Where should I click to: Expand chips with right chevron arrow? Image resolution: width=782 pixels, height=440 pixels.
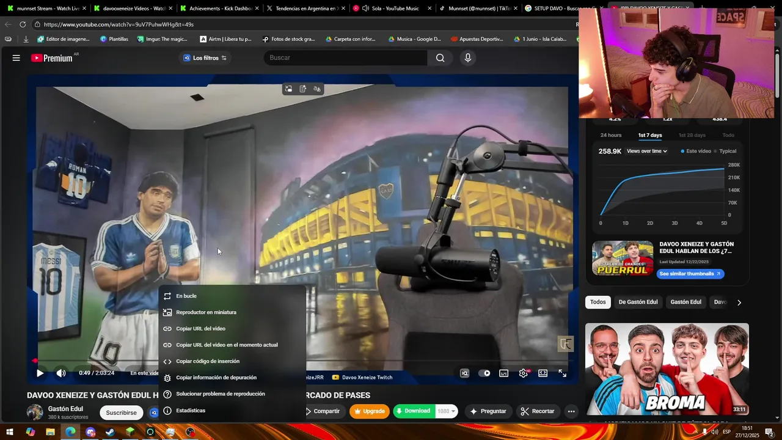739,302
